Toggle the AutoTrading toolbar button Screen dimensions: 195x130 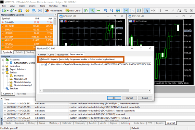(x=54, y=11)
